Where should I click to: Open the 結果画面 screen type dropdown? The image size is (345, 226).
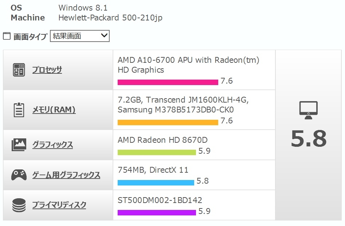80,36
